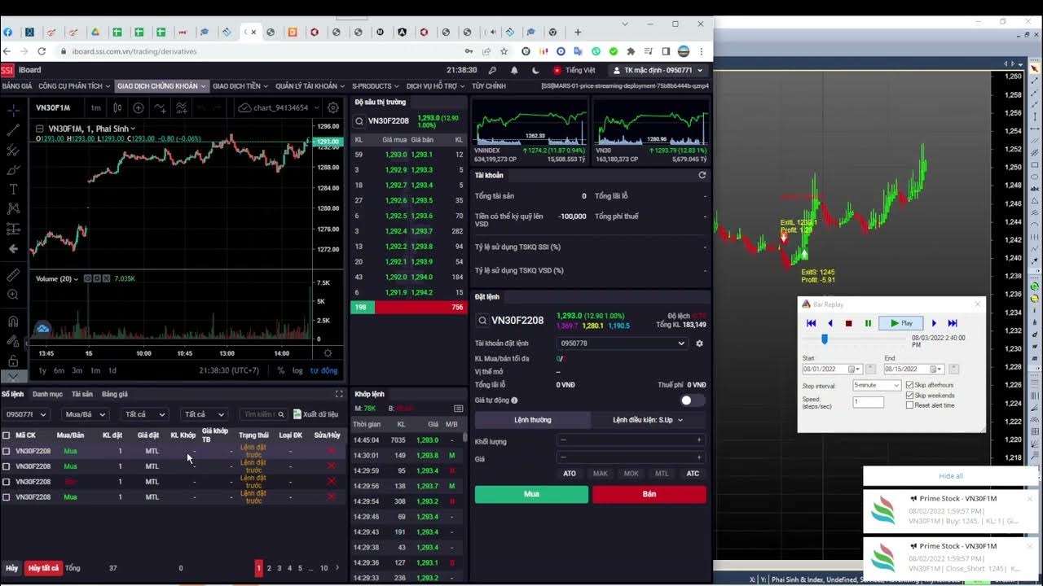Open candlestick chart style selector

coord(117,107)
